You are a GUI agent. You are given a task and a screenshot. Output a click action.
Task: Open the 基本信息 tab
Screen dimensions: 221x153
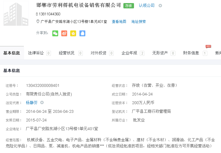tap(12, 53)
